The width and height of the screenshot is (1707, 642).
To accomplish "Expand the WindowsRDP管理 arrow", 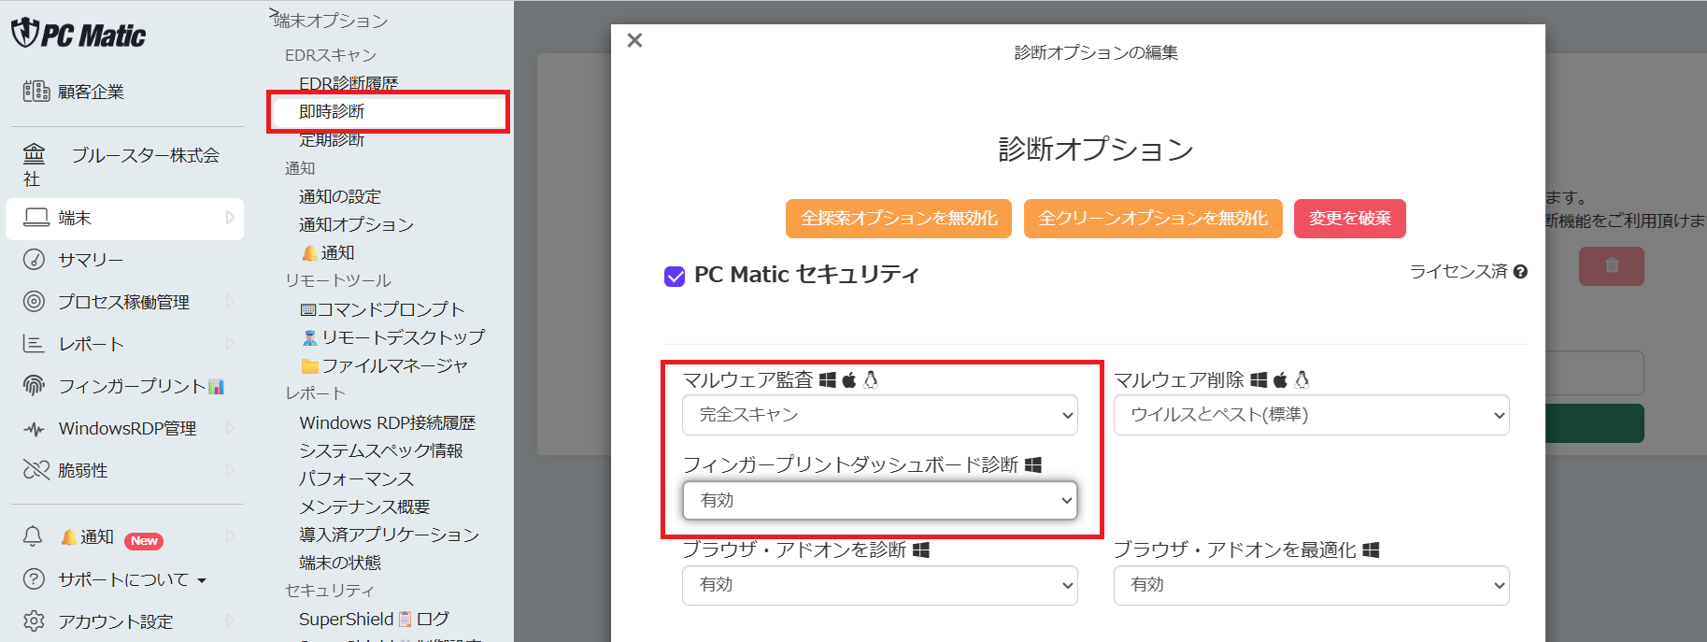I will 230,428.
